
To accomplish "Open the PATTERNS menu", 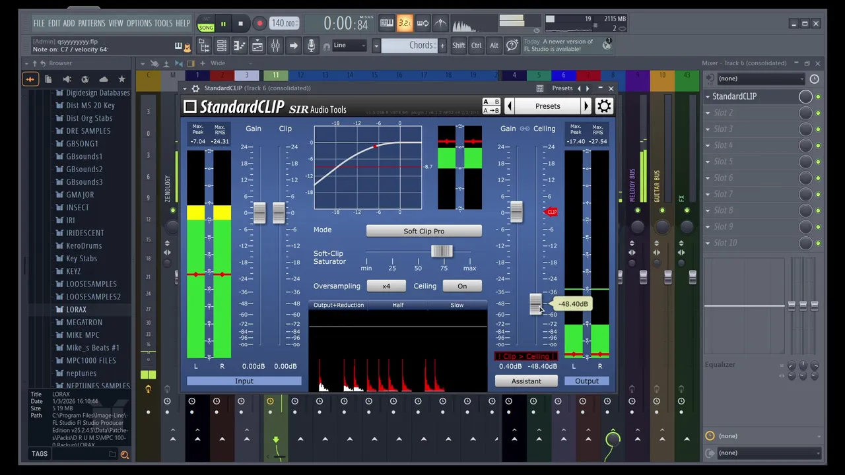I will 91,23.
